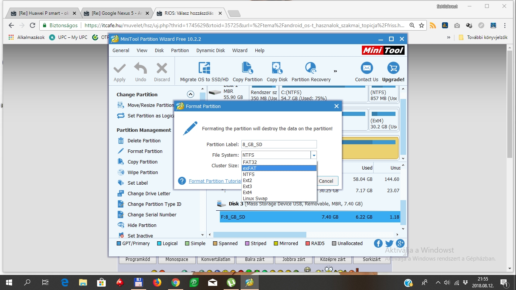Click the Programkód button in forum editor
The width and height of the screenshot is (516, 290).
(137, 259)
